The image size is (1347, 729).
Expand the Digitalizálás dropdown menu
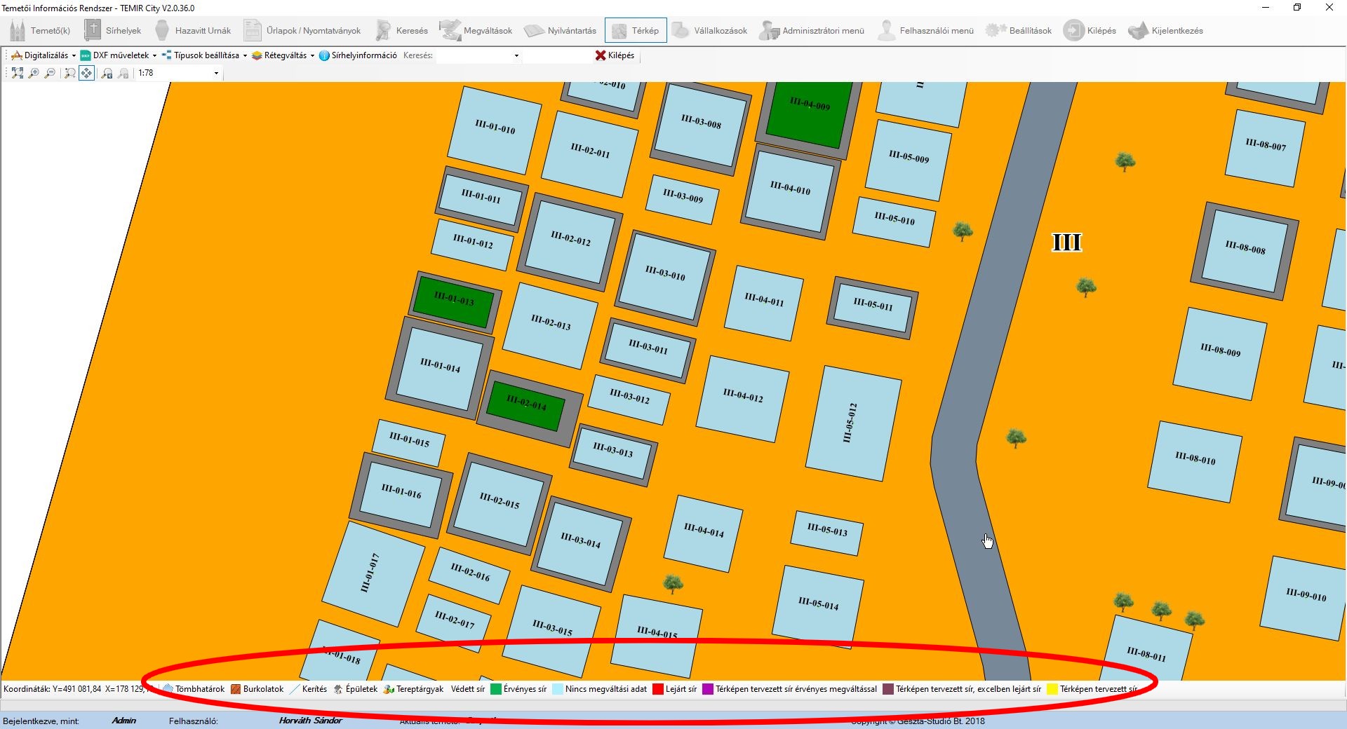tap(43, 55)
